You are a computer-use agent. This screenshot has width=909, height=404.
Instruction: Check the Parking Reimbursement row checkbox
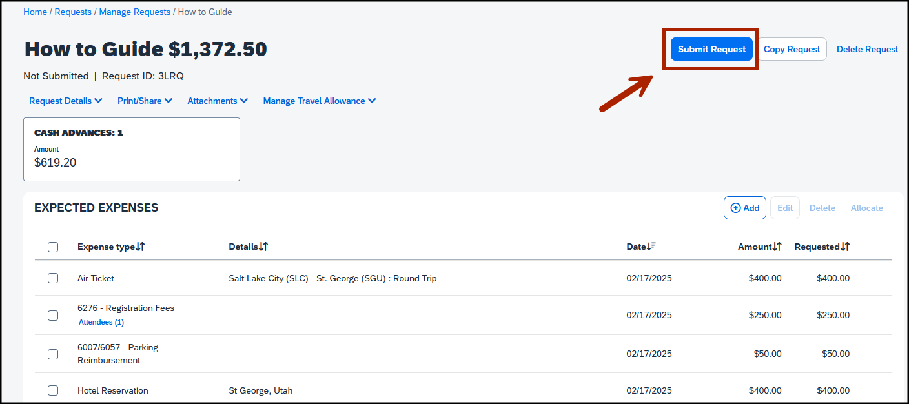click(x=53, y=354)
